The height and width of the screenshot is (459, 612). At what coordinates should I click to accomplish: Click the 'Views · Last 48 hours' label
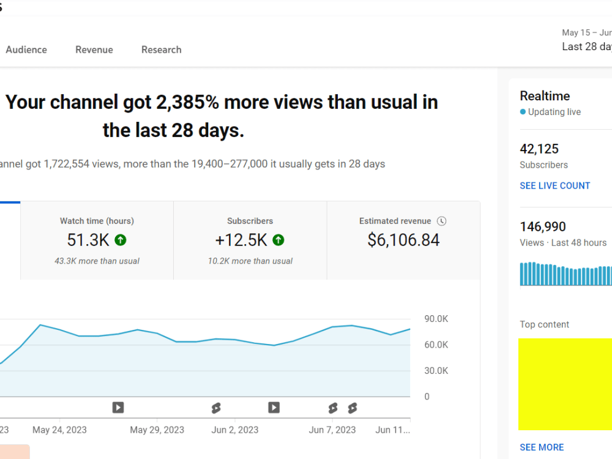click(563, 243)
